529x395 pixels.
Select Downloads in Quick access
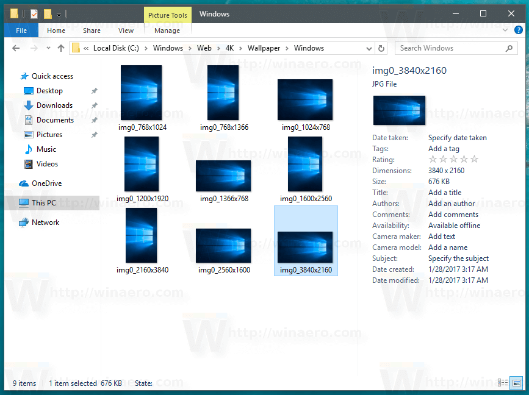[54, 105]
